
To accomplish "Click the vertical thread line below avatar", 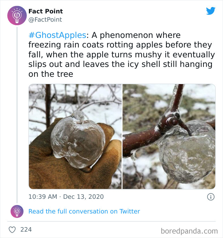I will (17, 112).
